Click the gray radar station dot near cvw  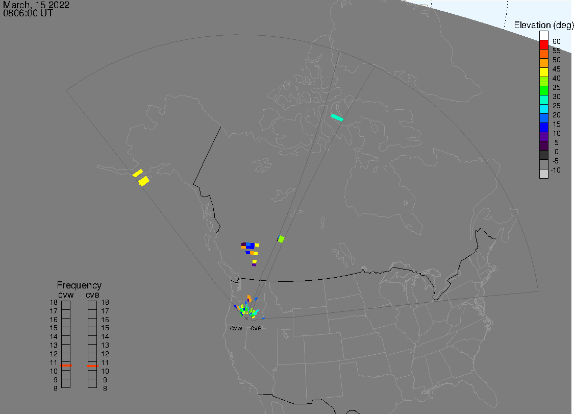tap(246, 319)
